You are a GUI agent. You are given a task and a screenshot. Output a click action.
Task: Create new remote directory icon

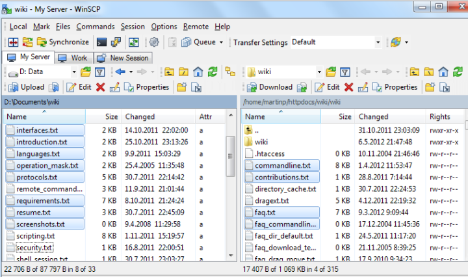click(x=430, y=87)
